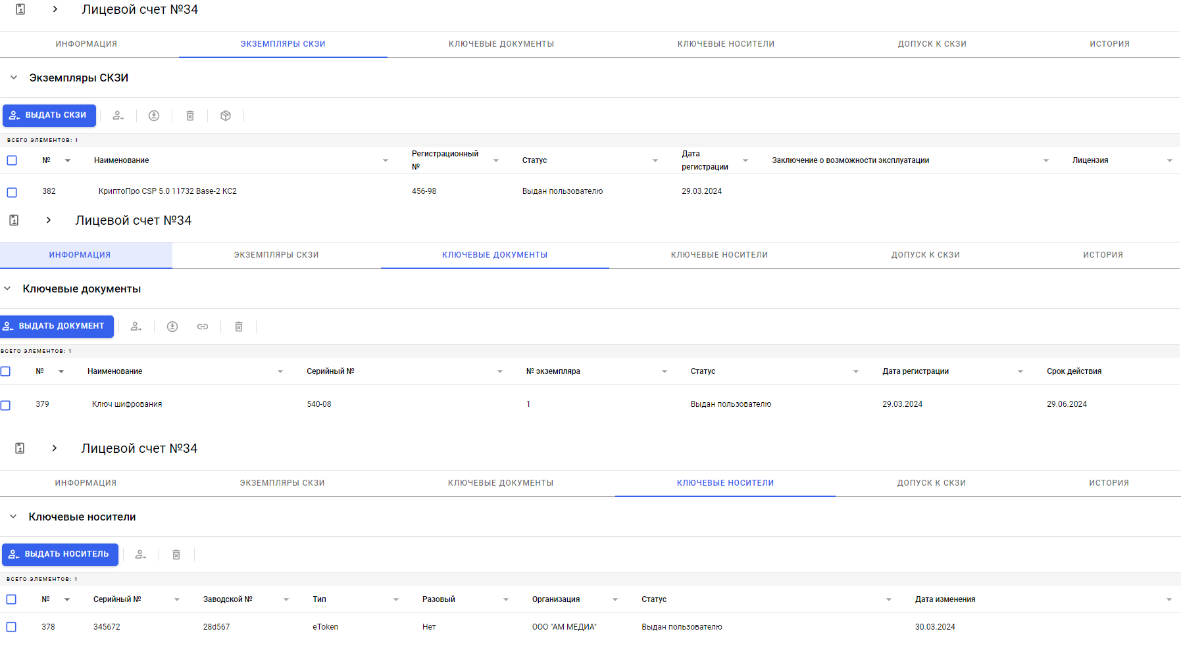Click the delete trash icon in Ключевые документы toolbar
The image size is (1181, 671).
239,327
